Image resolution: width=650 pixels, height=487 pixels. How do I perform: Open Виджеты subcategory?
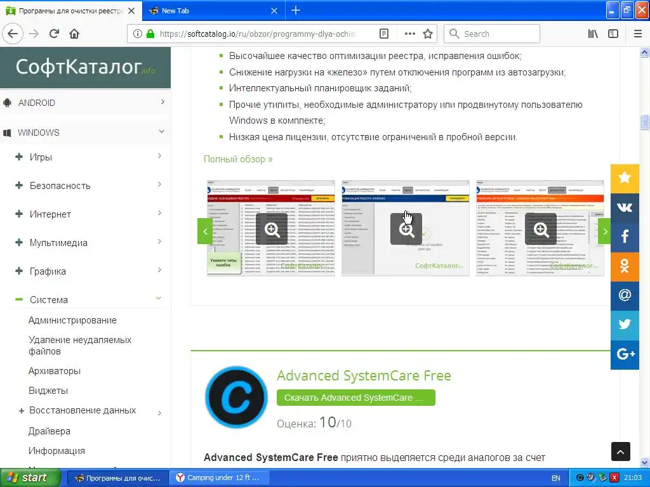(48, 391)
